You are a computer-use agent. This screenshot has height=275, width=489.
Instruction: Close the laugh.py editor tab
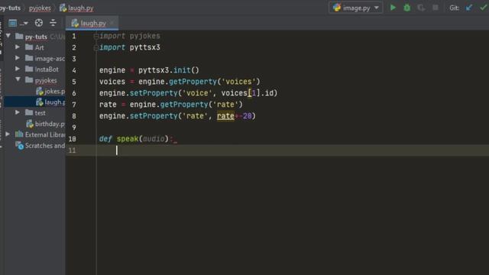tap(112, 24)
